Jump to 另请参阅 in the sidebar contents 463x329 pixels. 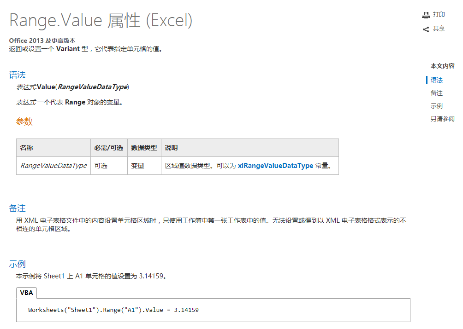coord(442,119)
